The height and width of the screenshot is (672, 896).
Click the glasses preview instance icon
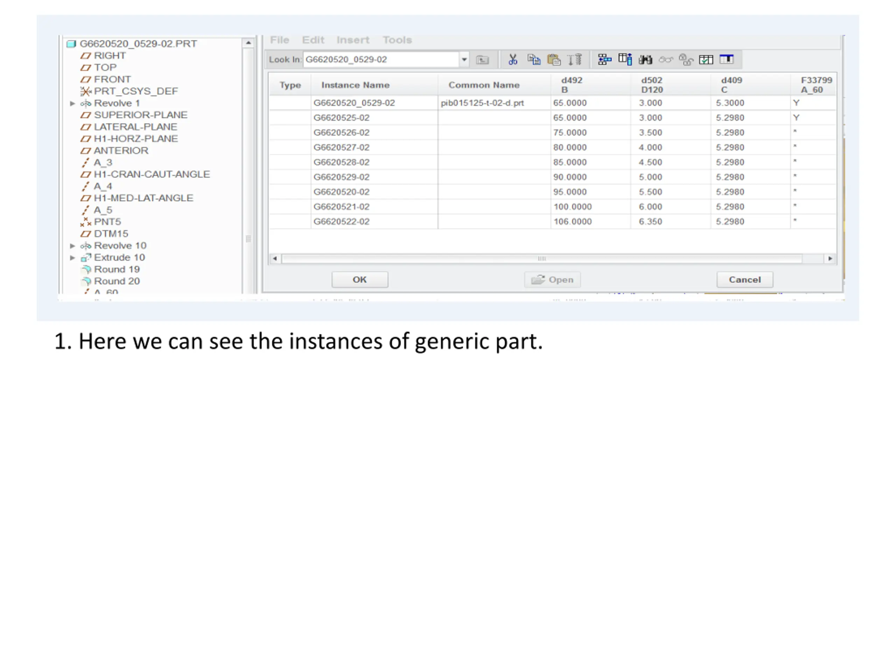pyautogui.click(x=665, y=59)
